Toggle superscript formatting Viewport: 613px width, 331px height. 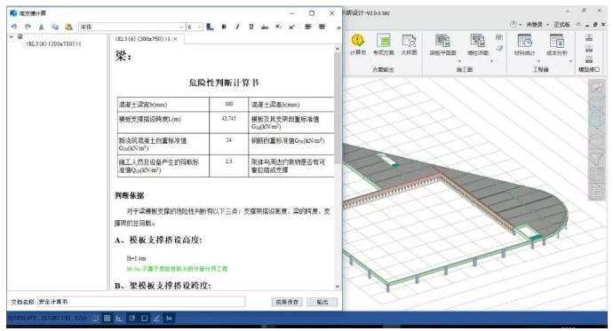click(x=291, y=27)
